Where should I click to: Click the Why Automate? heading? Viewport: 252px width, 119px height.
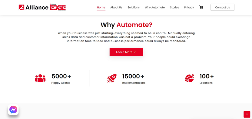tap(126, 25)
